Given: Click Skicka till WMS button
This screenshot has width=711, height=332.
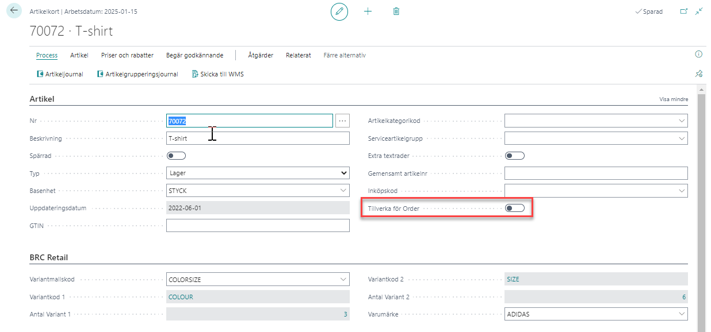Looking at the screenshot, I should tap(218, 74).
